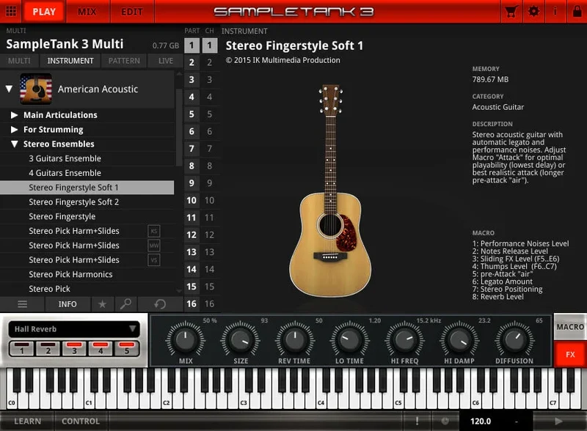Open the shopping cart store
This screenshot has width=587, height=431.
coord(511,12)
